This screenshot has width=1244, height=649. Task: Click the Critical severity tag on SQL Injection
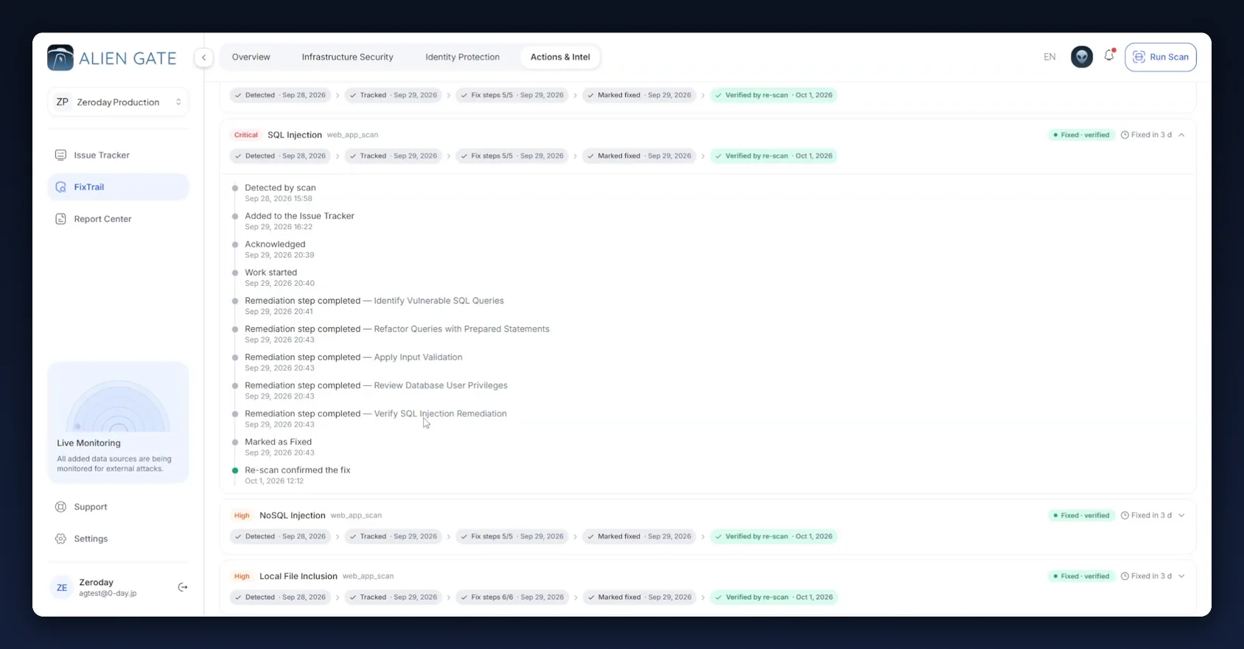point(246,135)
